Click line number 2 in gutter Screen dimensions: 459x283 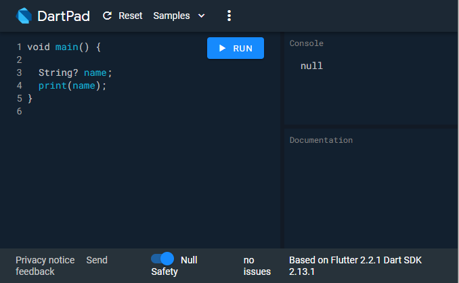click(20, 60)
